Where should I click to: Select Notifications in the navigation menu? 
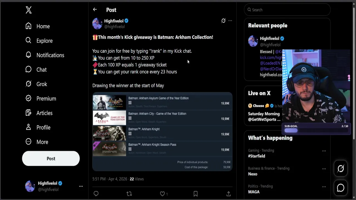pyautogui.click(x=50, y=55)
